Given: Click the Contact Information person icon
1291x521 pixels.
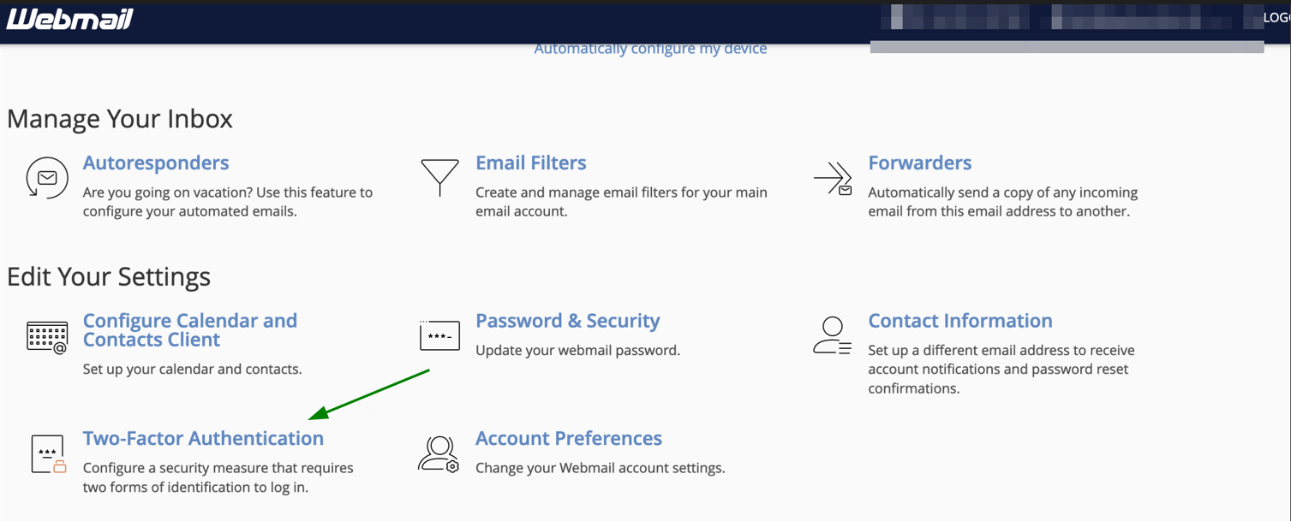Looking at the screenshot, I should click(x=833, y=335).
